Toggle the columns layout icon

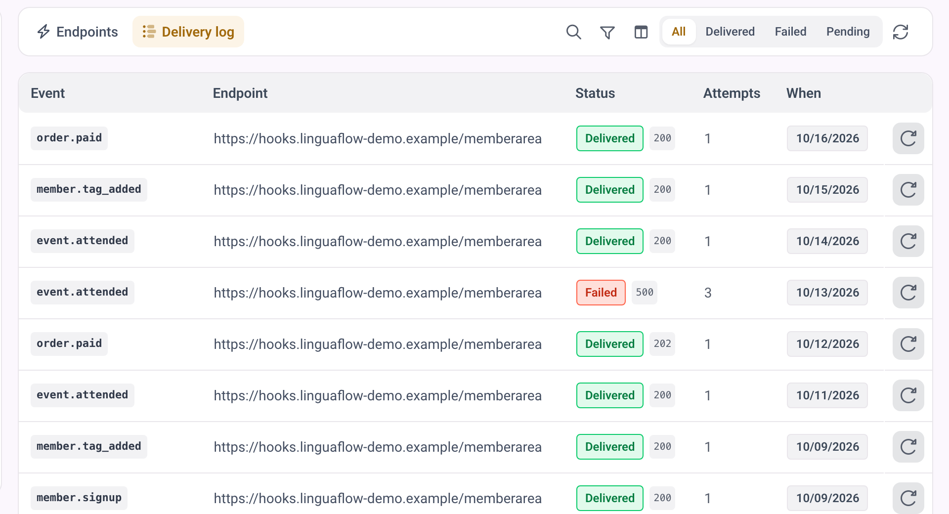click(641, 32)
